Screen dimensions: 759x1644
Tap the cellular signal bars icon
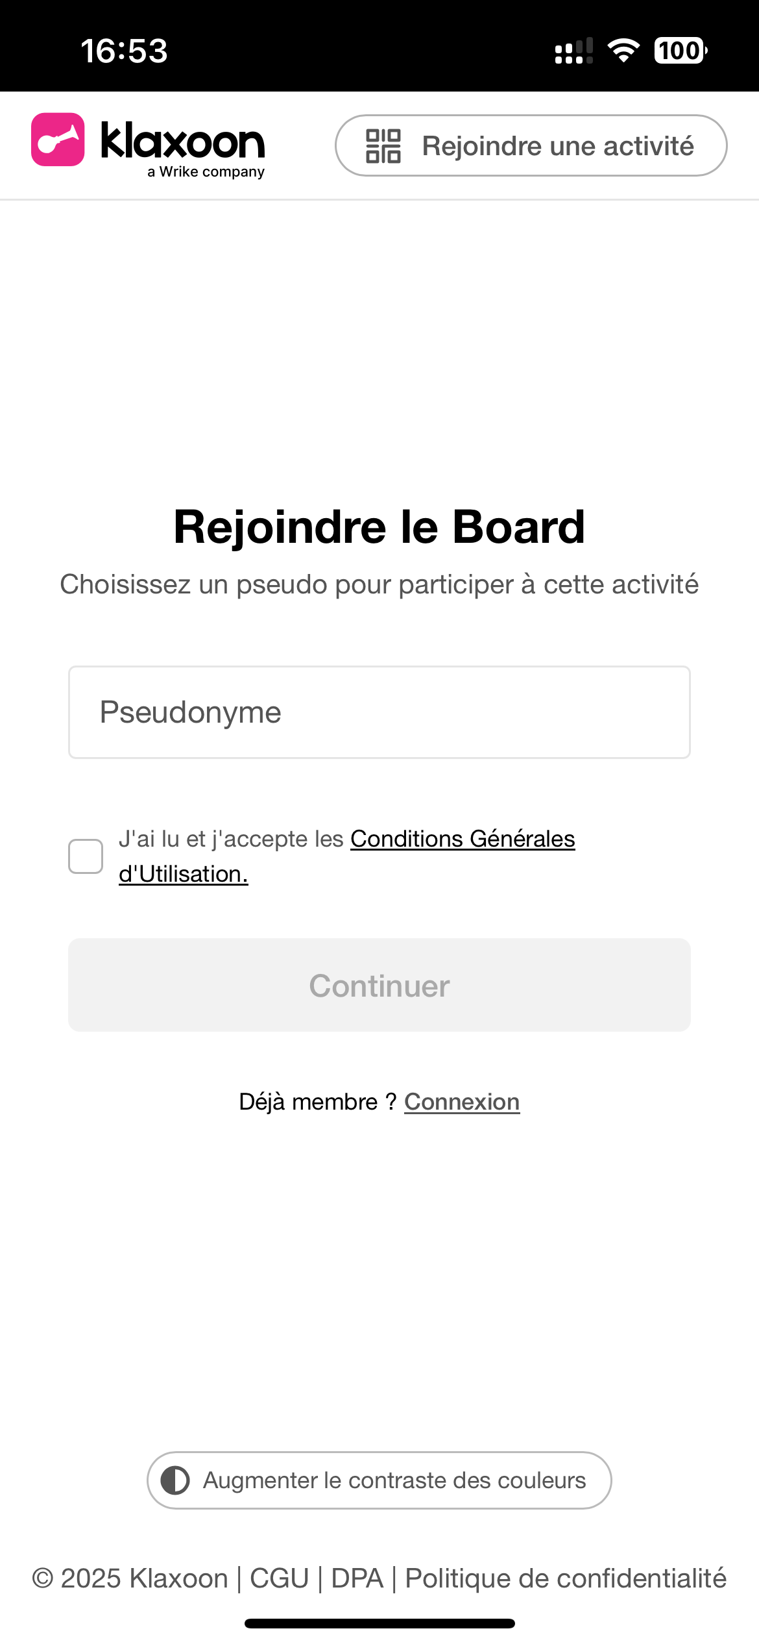[574, 51]
